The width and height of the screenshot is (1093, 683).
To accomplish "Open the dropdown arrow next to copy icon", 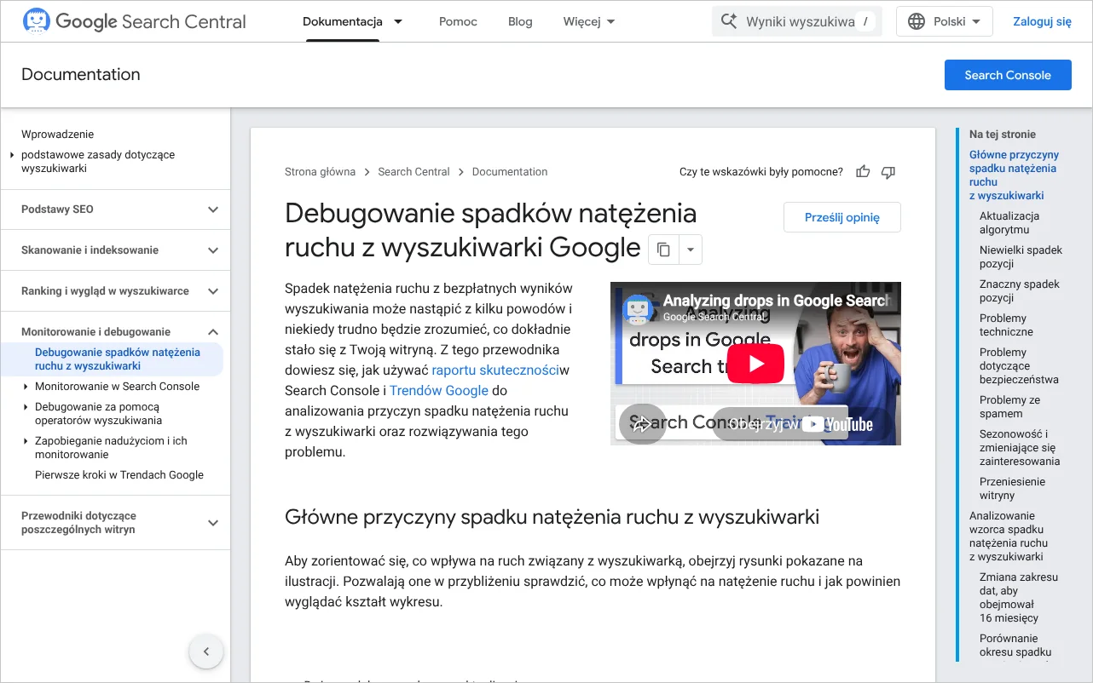I will (x=690, y=250).
